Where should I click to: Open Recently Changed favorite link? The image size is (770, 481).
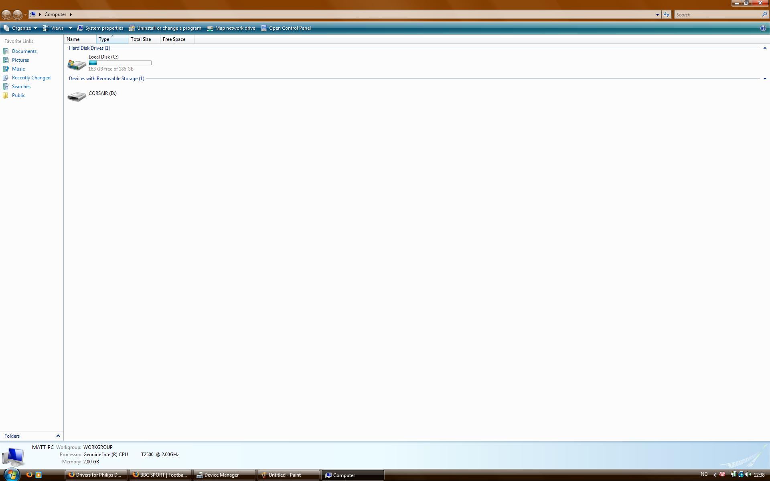31,78
